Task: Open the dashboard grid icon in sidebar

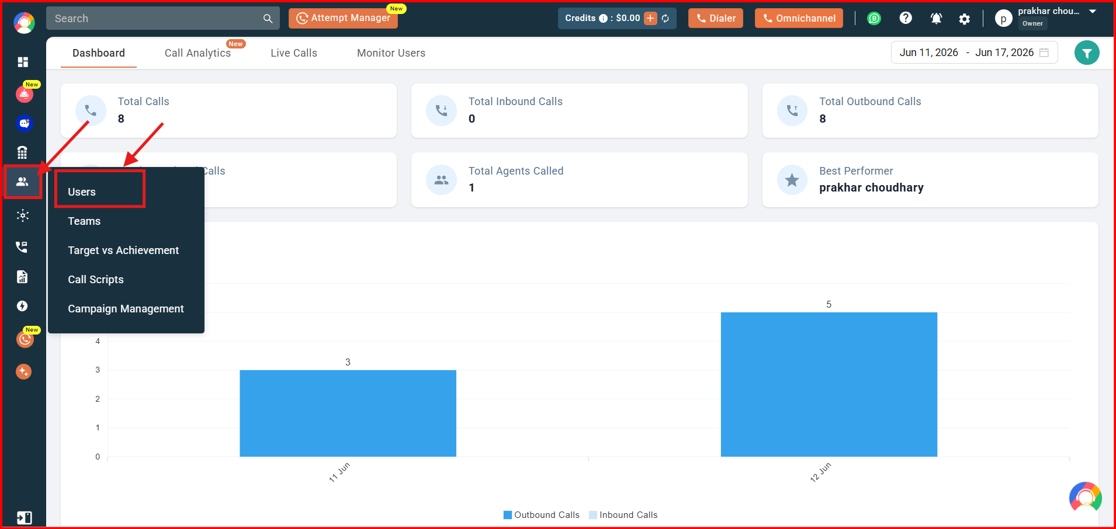Action: click(x=23, y=62)
